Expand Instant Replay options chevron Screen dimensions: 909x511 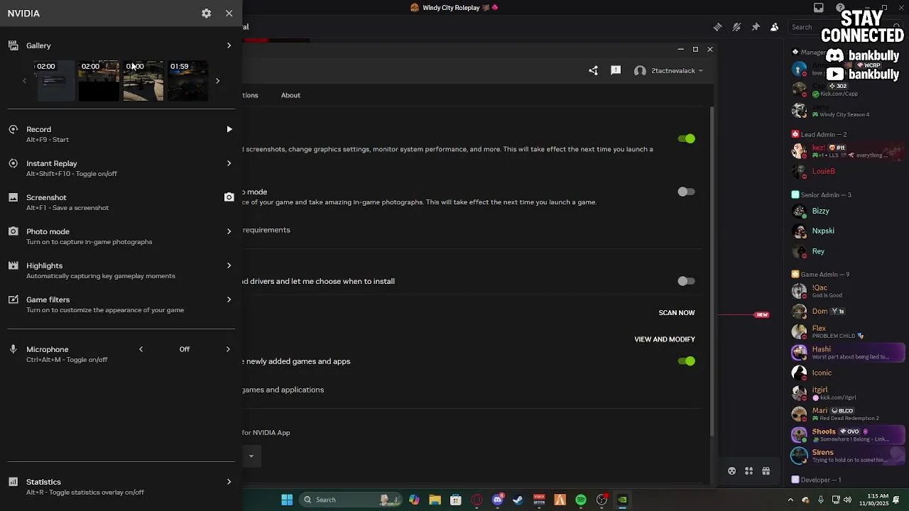point(229,163)
